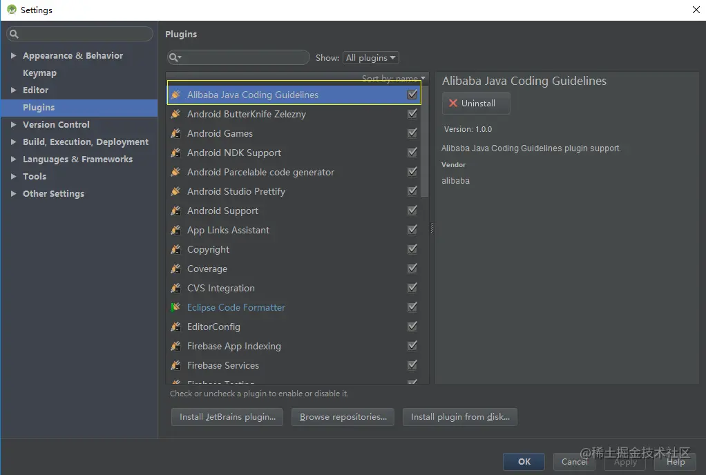706x475 pixels.
Task: Click the Android Games plugin icon
Action: click(x=175, y=134)
